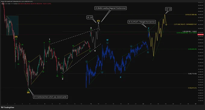Select the cyan W wave label
Image resolution: width=205 pixels, height=110 pixels.
[107, 40]
